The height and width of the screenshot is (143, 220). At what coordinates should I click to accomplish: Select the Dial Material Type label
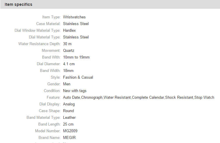tap(45, 37)
